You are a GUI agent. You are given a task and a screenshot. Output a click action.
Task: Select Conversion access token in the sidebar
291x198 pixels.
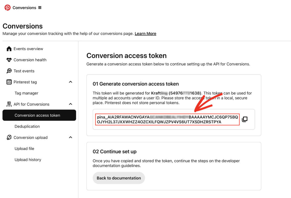tap(39, 115)
